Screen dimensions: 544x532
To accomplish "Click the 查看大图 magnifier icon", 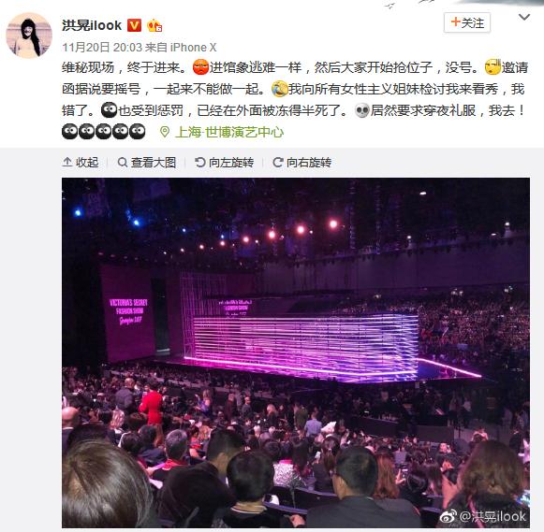I will pyautogui.click(x=122, y=162).
